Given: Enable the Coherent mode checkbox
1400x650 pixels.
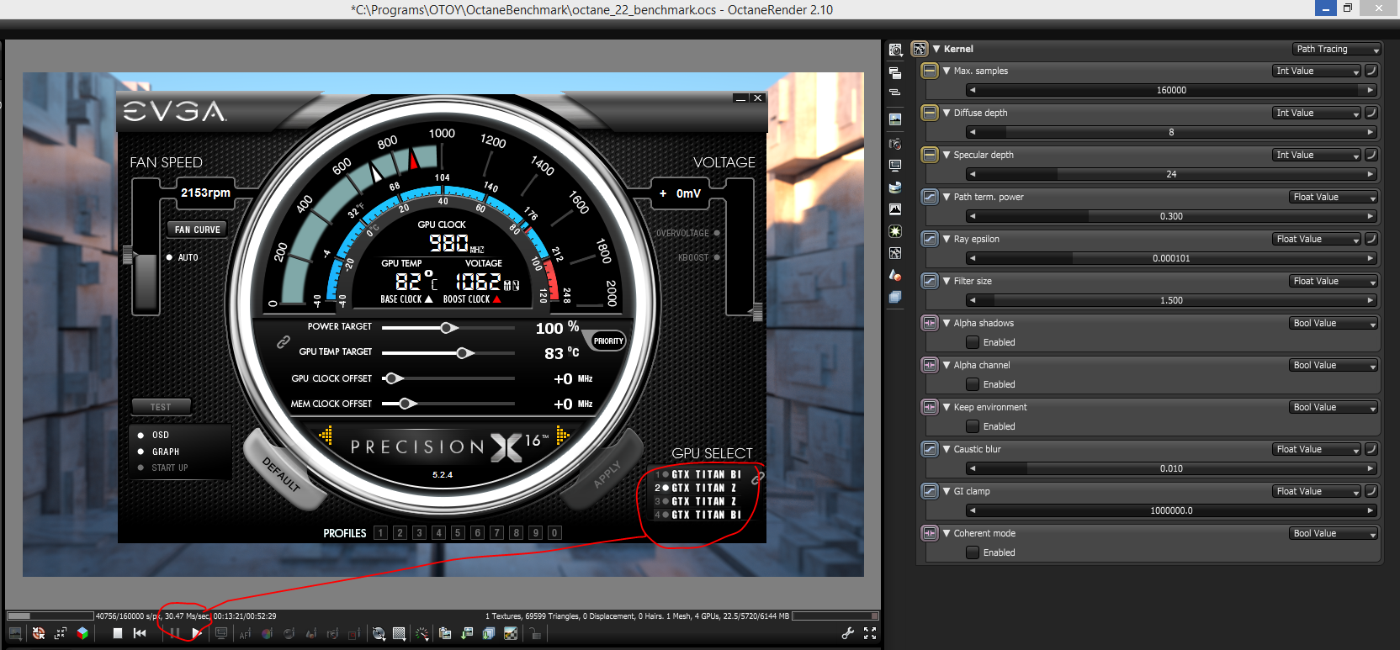Looking at the screenshot, I should (x=973, y=552).
